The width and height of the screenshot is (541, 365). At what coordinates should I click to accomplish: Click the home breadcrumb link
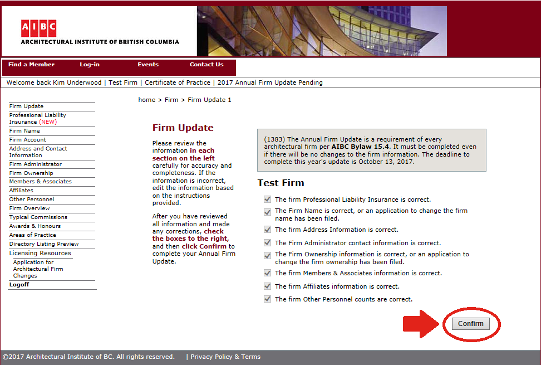click(146, 100)
